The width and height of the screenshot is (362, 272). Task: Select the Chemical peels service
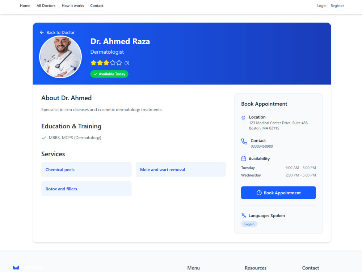coord(87,169)
